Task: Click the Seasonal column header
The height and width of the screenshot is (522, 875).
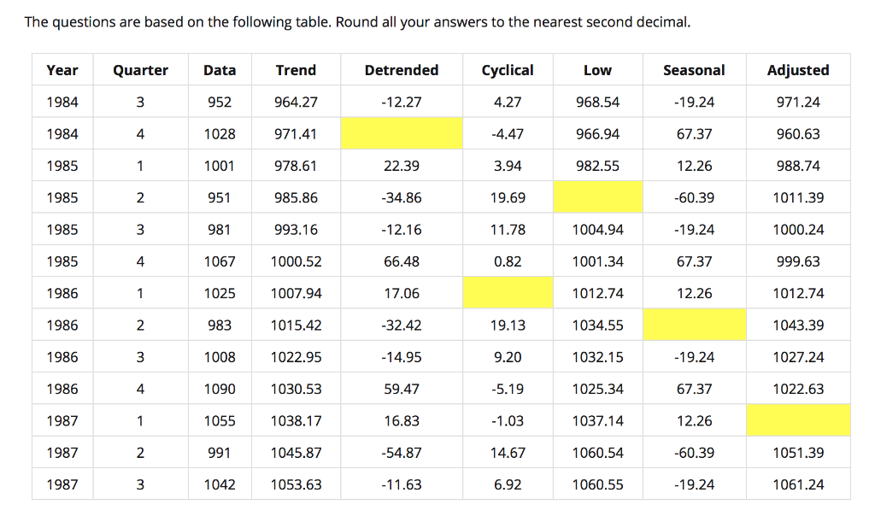Action: point(695,70)
